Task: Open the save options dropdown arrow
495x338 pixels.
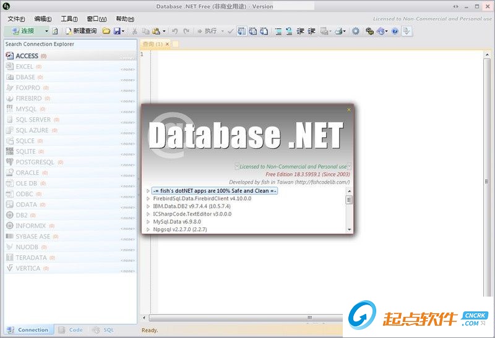Action: tap(123, 32)
